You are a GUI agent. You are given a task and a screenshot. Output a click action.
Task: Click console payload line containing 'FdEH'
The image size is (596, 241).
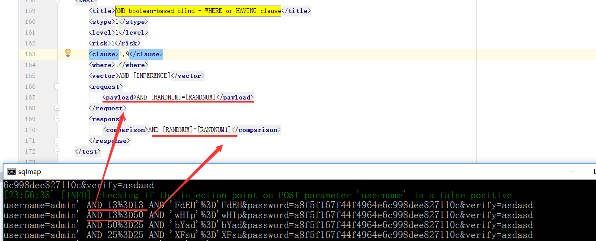(268, 205)
